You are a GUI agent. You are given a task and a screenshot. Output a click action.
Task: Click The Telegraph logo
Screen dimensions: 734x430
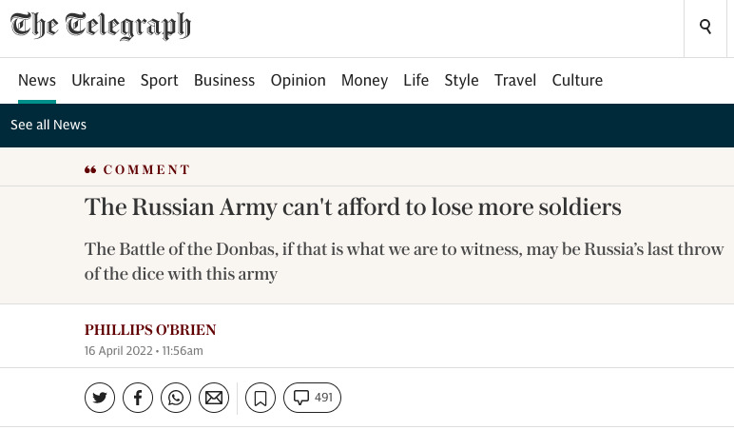(x=101, y=26)
